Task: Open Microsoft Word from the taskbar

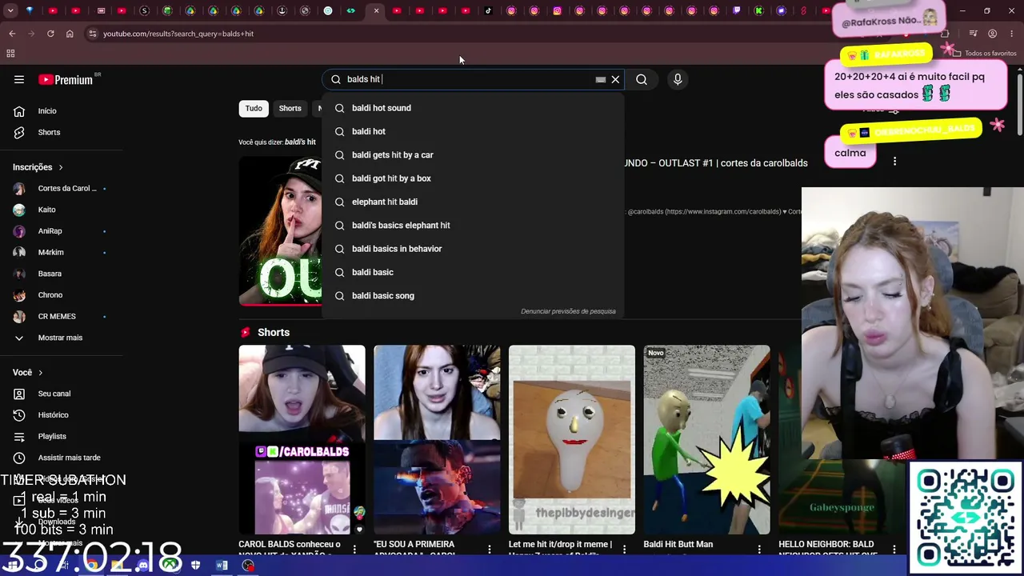Action: tap(222, 566)
